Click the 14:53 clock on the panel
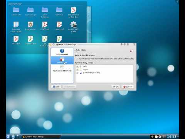Viewport: 185px width, 139px height. pyautogui.click(x=172, y=137)
